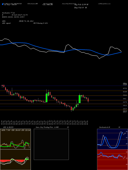Click the CL: 145.16 closing price text
This screenshot has height=170, width=128.
(x=48, y=5)
